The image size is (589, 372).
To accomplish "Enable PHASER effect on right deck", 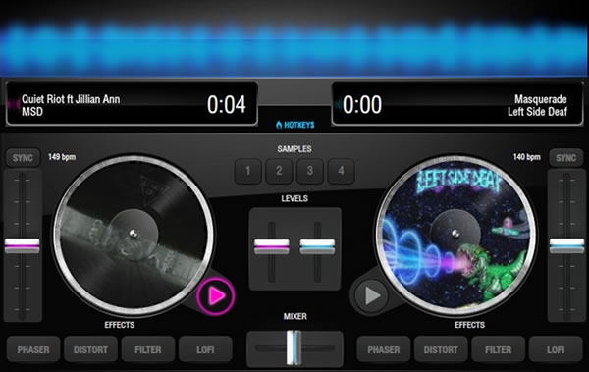I will pos(384,349).
